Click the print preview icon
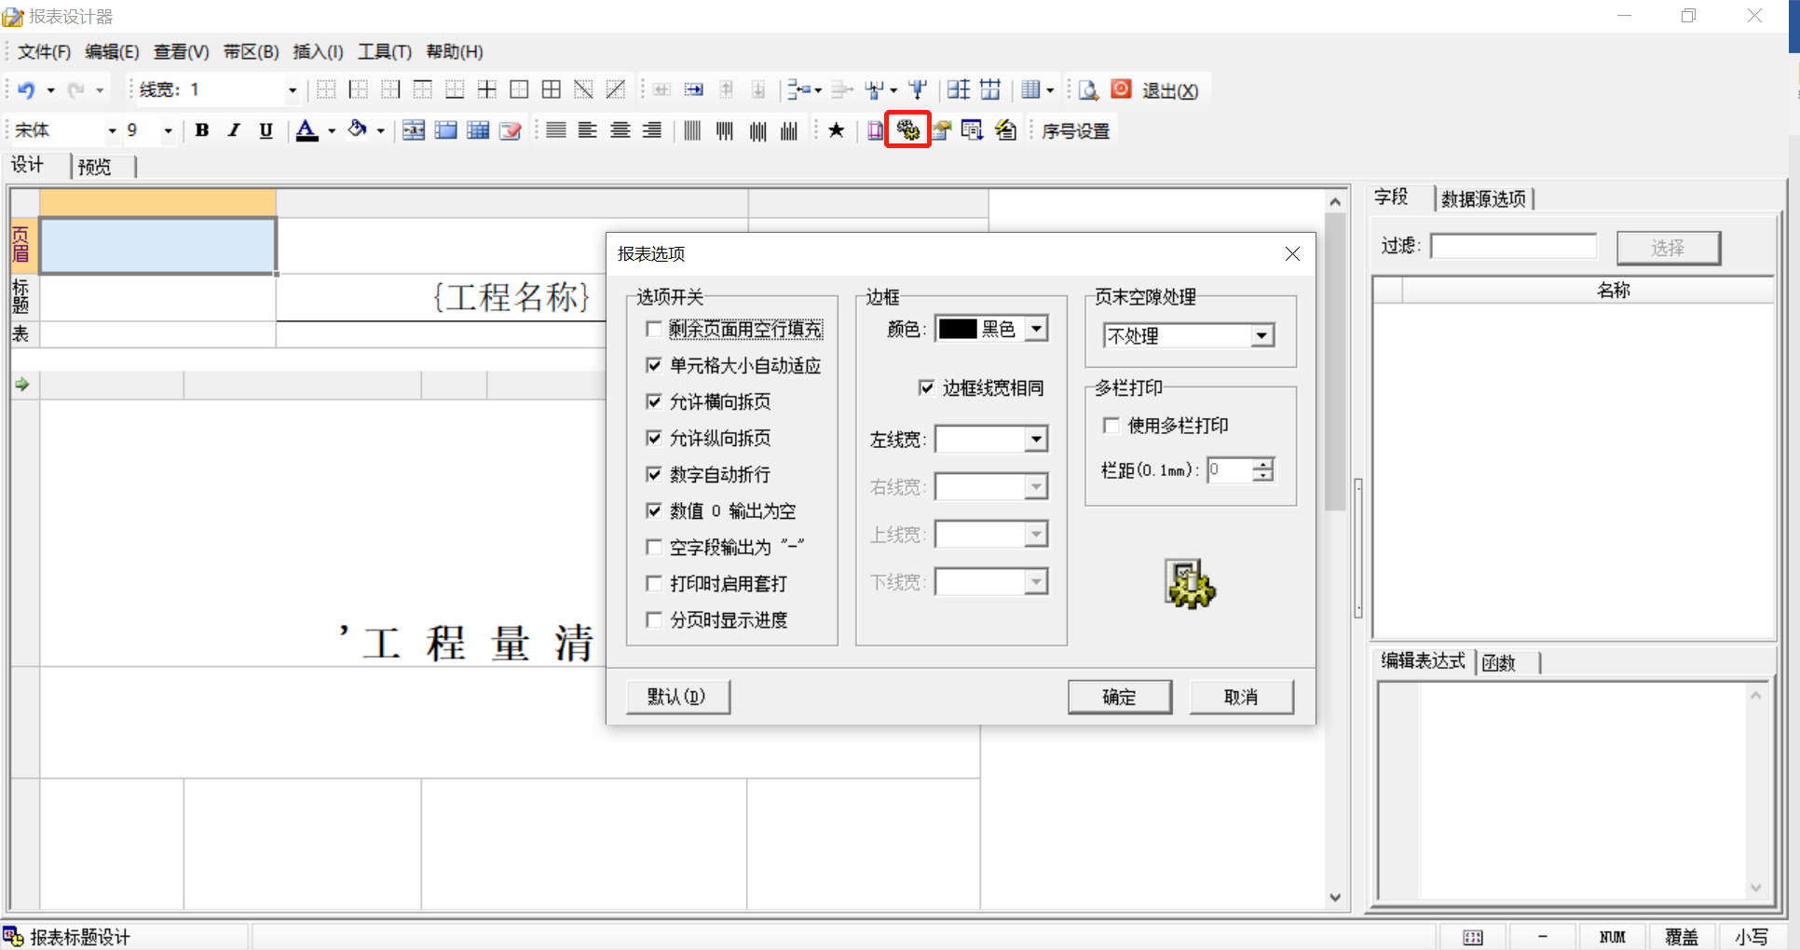 click(1087, 90)
